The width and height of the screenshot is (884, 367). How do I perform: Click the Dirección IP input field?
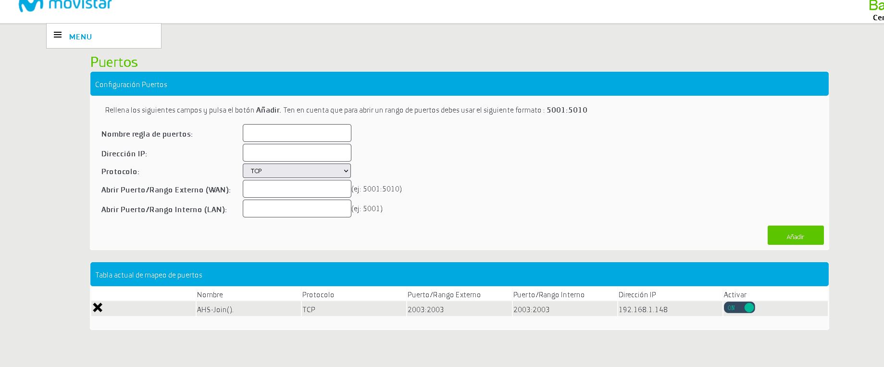coord(297,153)
